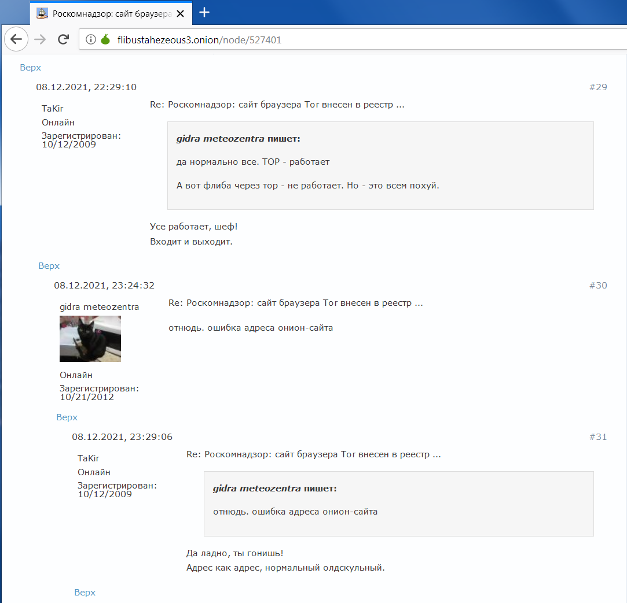Show site information via the info icon

(x=91, y=39)
